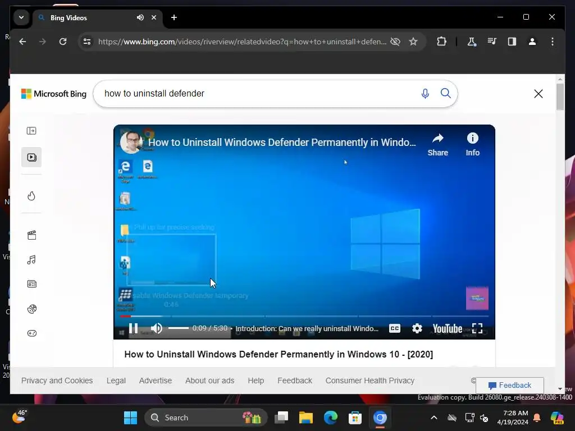This screenshot has height=431, width=575.
Task: Open News sidebar icon
Action: [x=31, y=284]
